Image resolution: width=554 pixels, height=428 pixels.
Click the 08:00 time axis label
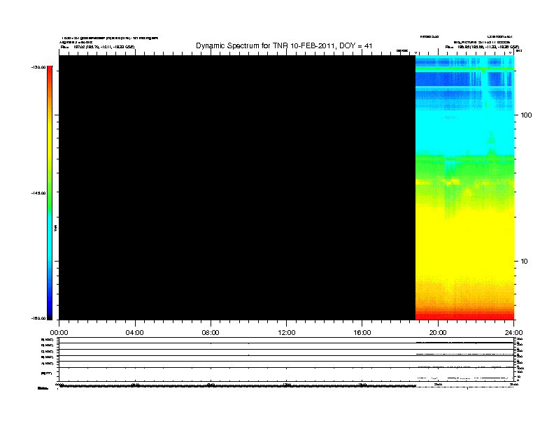[x=211, y=333]
